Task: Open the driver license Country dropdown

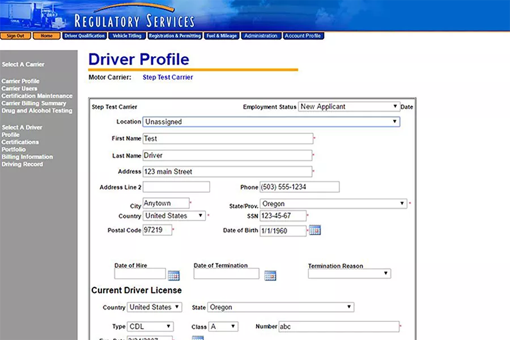Action: pyautogui.click(x=155, y=307)
